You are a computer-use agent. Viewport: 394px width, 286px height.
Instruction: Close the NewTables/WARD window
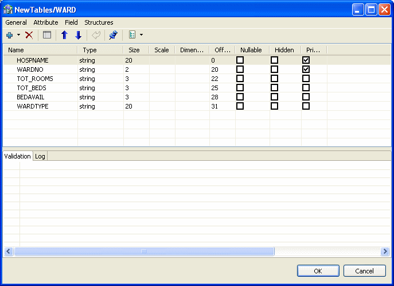pyautogui.click(x=384, y=10)
